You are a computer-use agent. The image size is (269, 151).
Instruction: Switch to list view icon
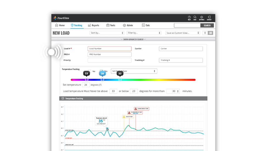tap(210, 33)
